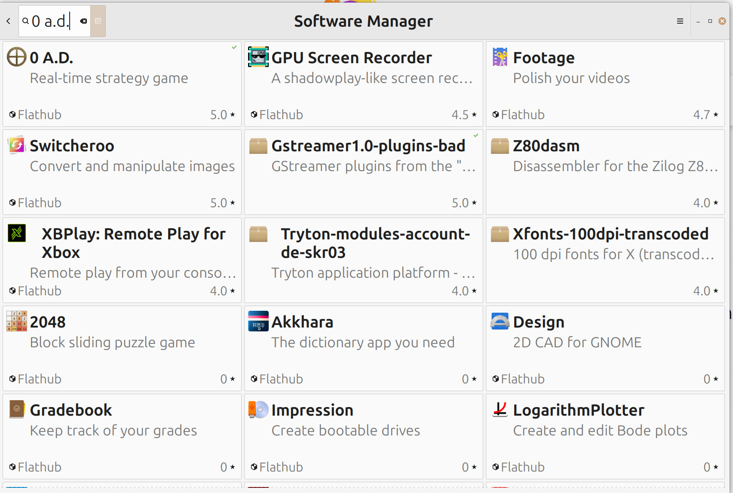
Task: Click 'Block sliding puzzle game' description
Action: click(x=113, y=343)
